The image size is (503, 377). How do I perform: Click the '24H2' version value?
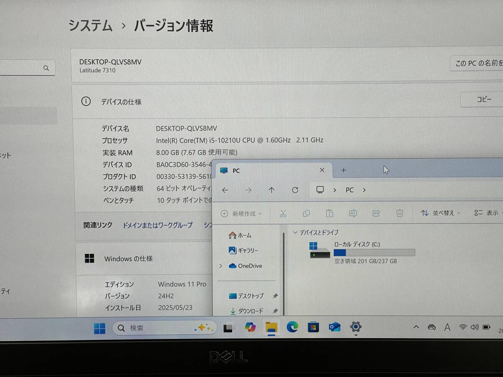[x=166, y=296]
